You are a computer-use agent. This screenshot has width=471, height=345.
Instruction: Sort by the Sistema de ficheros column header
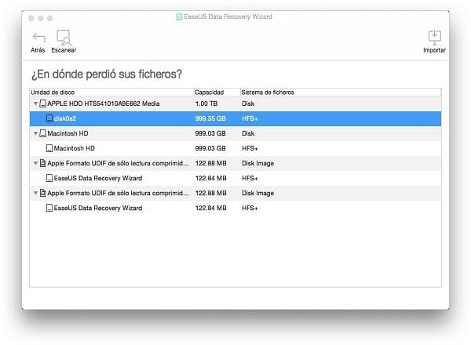(x=341, y=92)
